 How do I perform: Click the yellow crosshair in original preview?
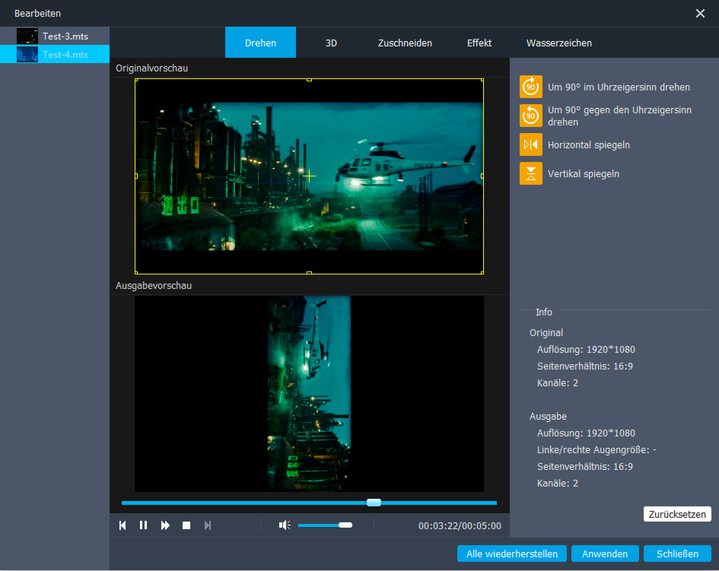pyautogui.click(x=309, y=176)
